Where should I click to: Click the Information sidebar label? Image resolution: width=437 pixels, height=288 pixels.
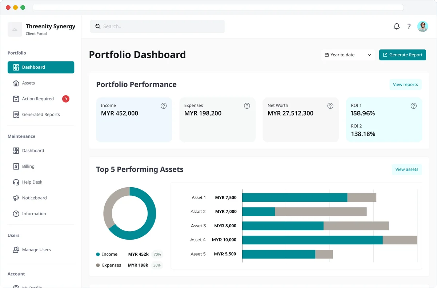pos(34,214)
